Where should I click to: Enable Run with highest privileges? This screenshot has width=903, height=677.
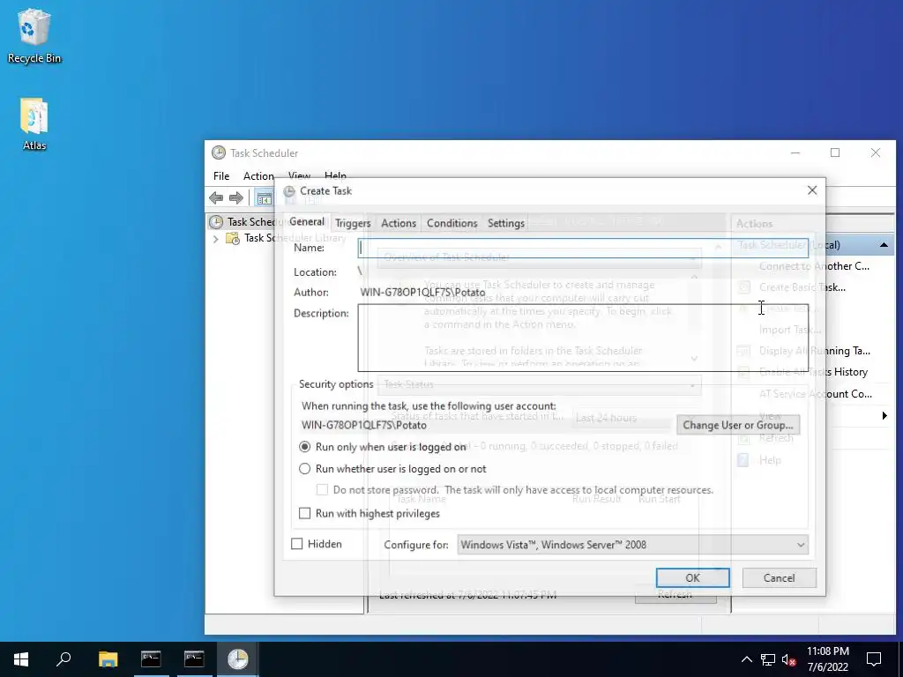pyautogui.click(x=304, y=513)
